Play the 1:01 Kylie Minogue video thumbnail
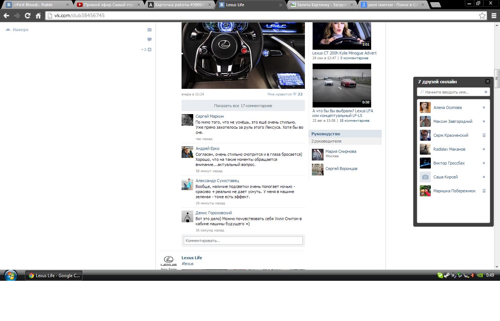This screenshot has height=321, width=500. point(342,36)
